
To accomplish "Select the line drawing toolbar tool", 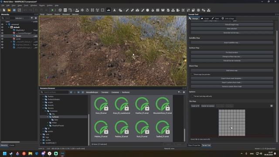I will coord(127,10).
